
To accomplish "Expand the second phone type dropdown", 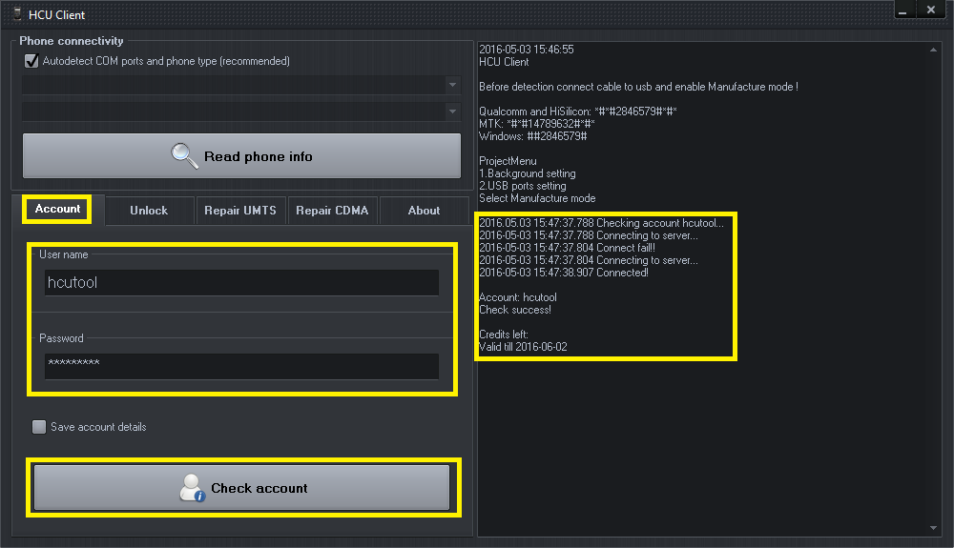I will click(x=452, y=112).
